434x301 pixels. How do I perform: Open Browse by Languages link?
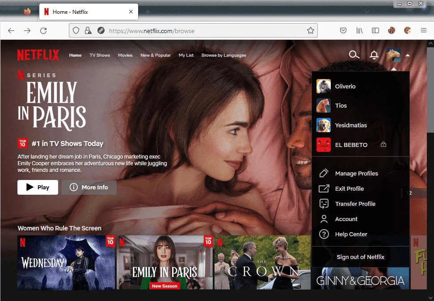click(x=223, y=55)
